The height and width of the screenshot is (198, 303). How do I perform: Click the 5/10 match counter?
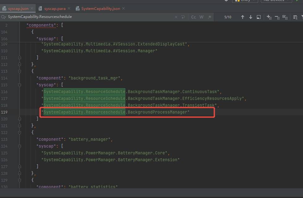click(227, 17)
